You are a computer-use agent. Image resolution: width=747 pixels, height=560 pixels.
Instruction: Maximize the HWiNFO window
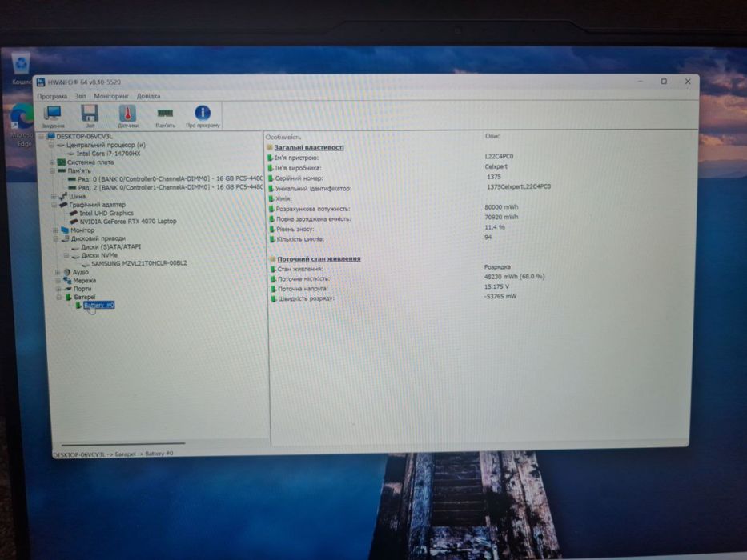click(x=664, y=82)
